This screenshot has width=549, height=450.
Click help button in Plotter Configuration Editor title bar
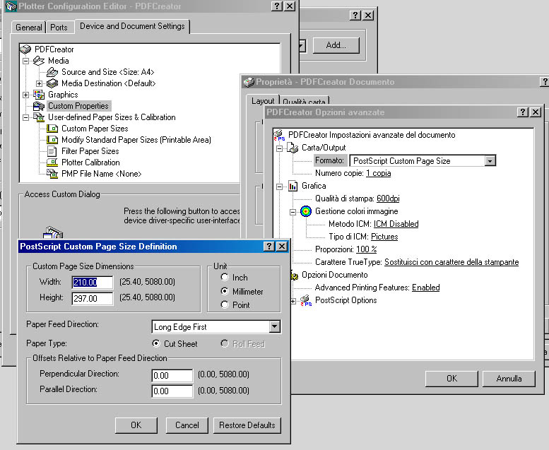(x=276, y=6)
